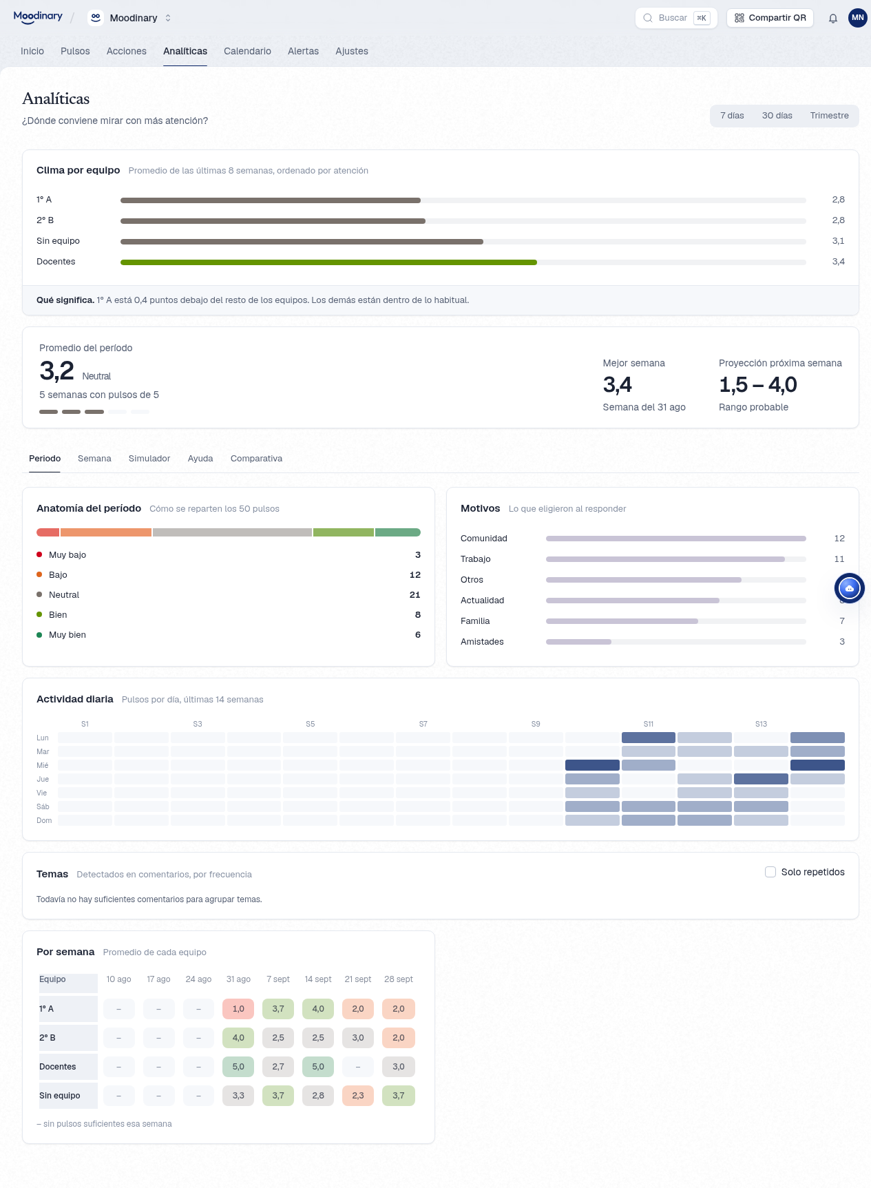Choose the 30 días range
Viewport: 871px width, 1188px height.
(777, 116)
